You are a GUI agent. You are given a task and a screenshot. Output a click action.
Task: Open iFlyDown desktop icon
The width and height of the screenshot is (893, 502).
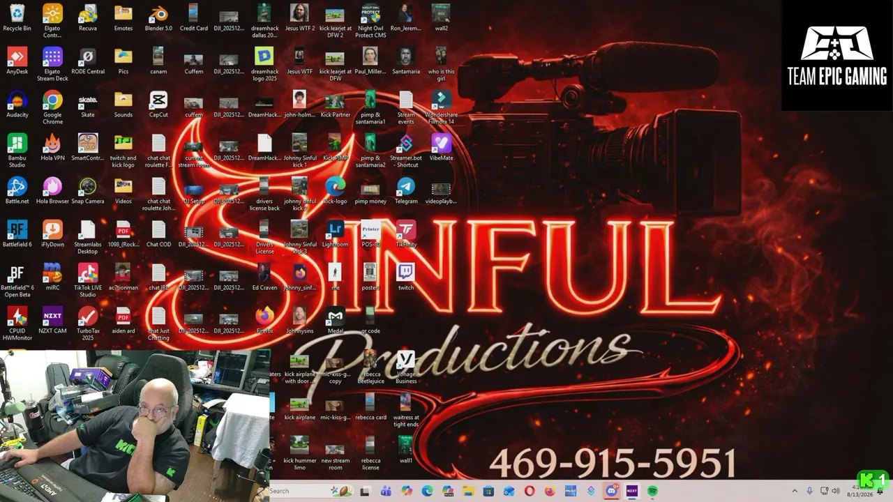[52, 234]
